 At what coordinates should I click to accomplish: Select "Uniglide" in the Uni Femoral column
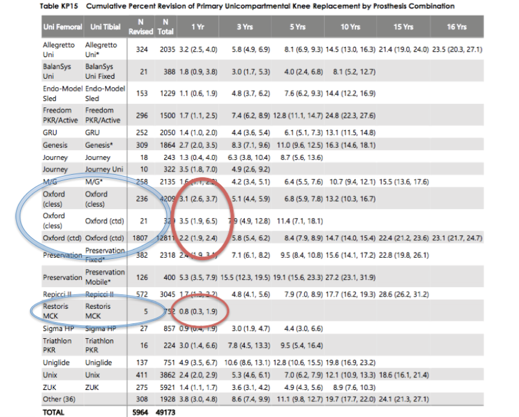click(57, 363)
